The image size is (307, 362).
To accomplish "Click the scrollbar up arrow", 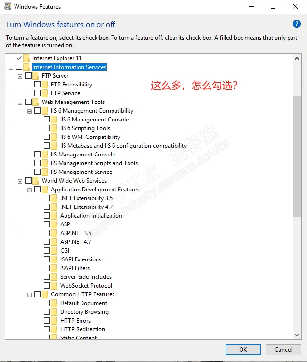I will [x=297, y=58].
